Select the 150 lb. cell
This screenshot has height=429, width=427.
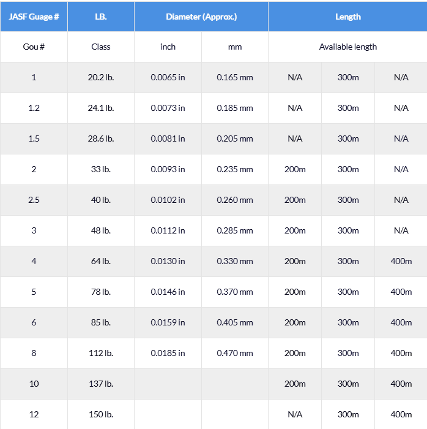(101, 414)
